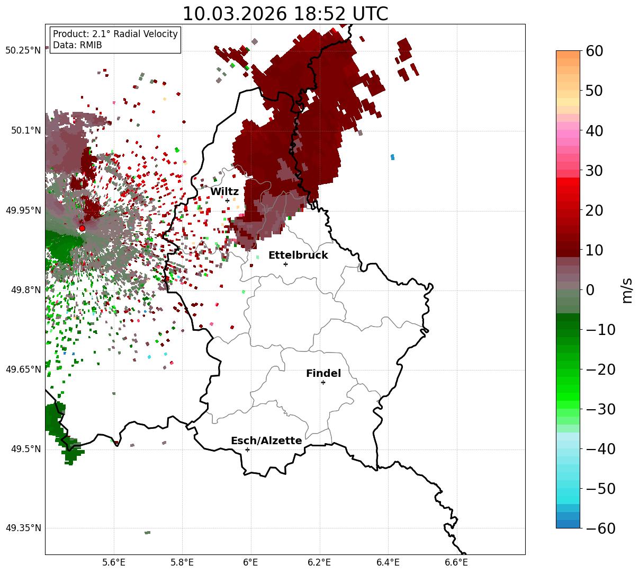Viewport: 639px width, 573px height.
Task: Click the 5.6°E longitude label
Action: click(x=114, y=562)
